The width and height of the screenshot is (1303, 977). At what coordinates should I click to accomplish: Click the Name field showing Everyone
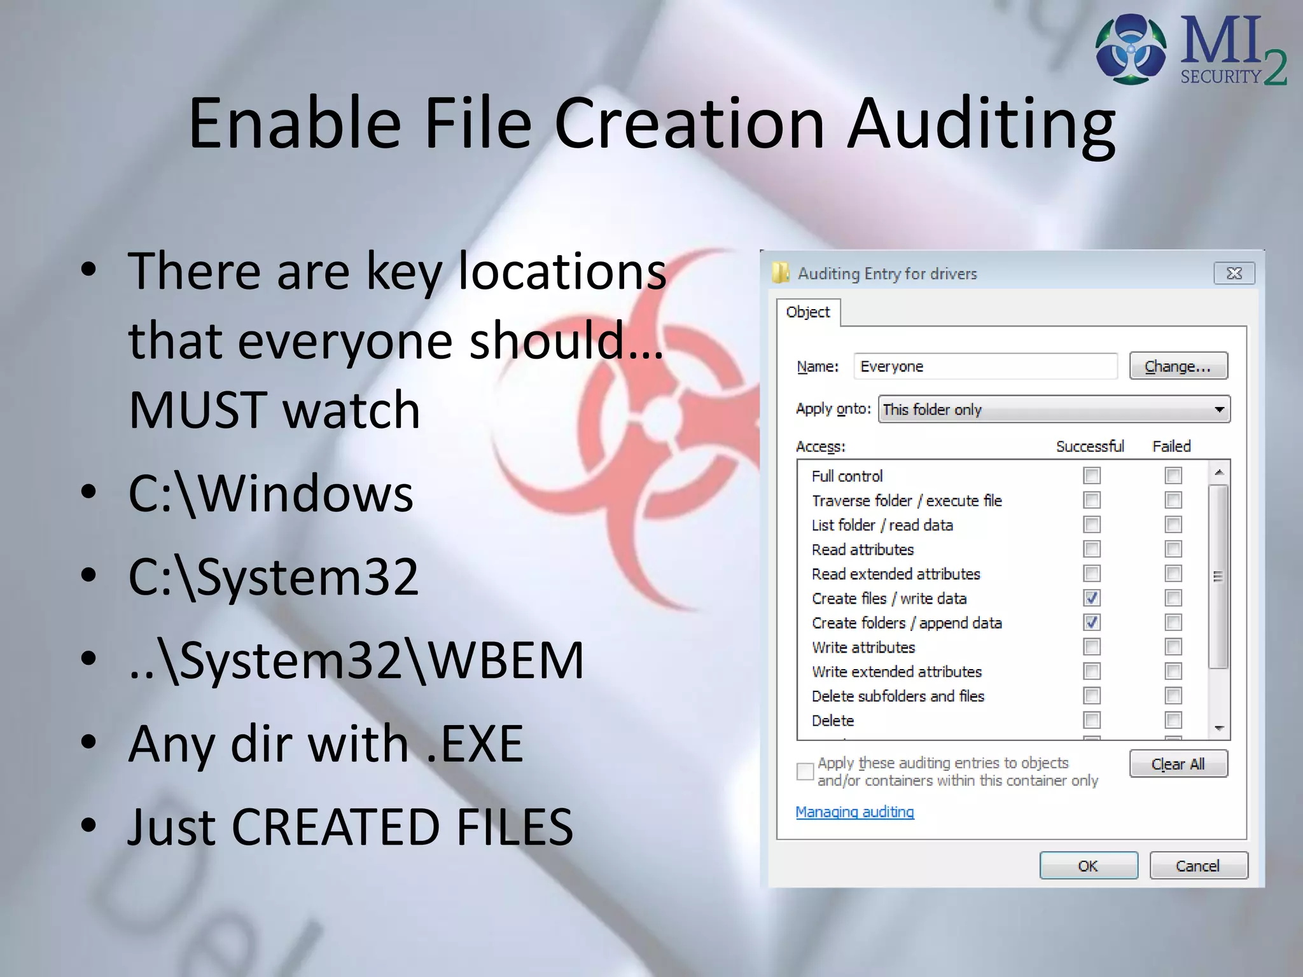985,366
